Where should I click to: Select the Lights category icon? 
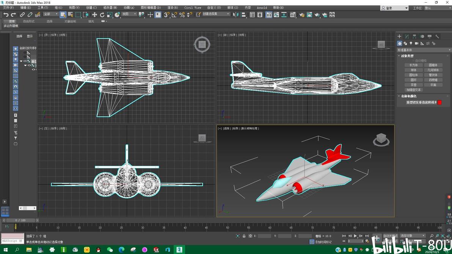coord(411,44)
